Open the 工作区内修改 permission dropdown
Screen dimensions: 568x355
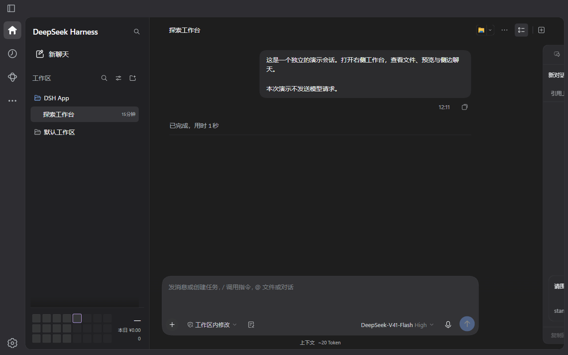212,325
